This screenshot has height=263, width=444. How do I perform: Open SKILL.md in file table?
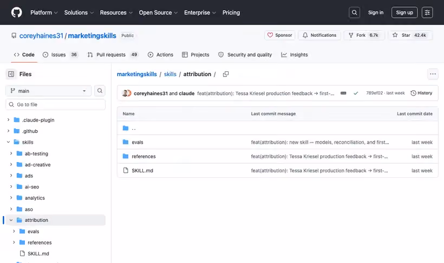click(142, 170)
